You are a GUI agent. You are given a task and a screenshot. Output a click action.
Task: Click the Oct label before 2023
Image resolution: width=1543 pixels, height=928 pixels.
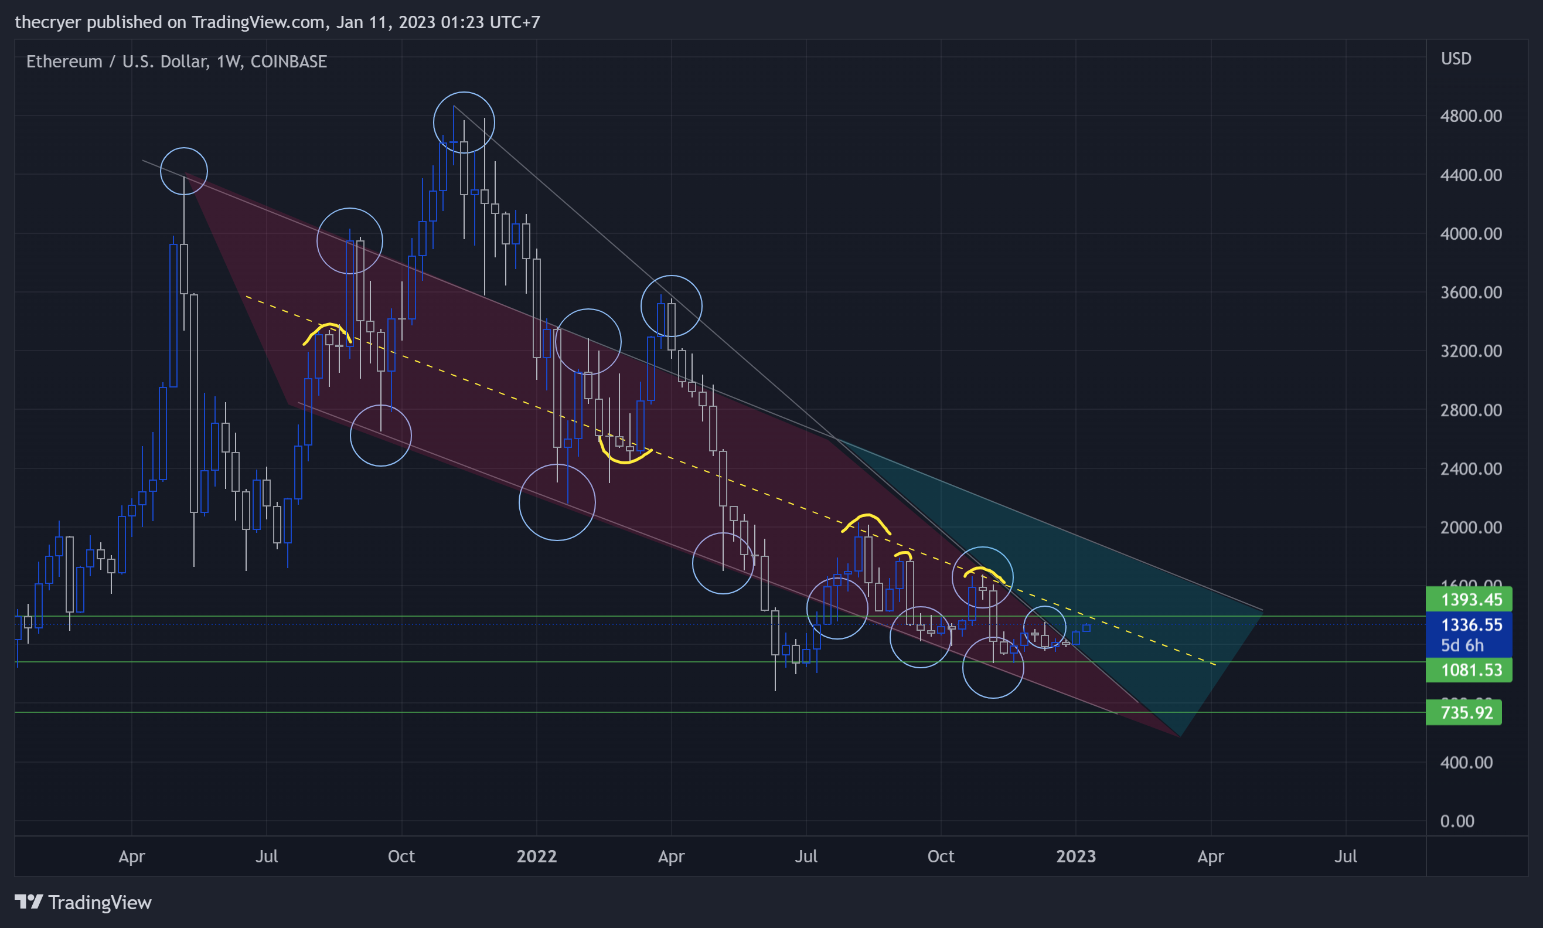pyautogui.click(x=941, y=856)
